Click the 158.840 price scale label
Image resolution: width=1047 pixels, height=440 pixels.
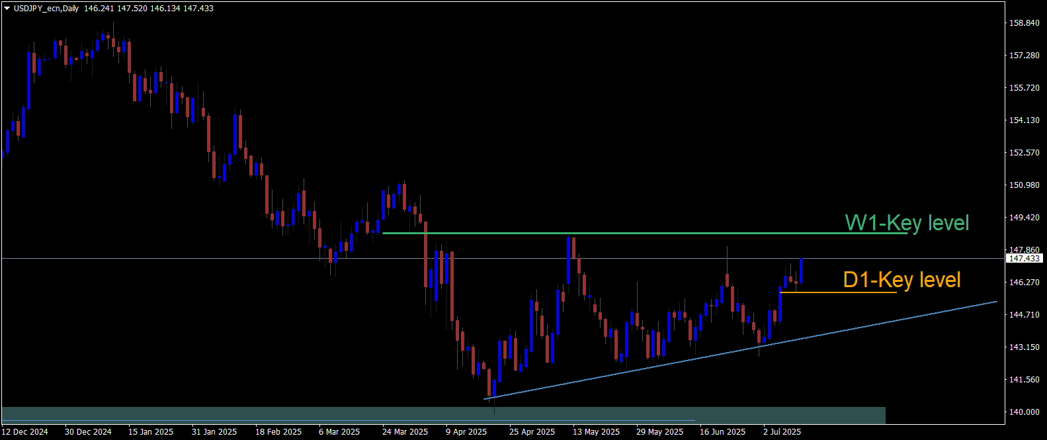[x=1024, y=23]
